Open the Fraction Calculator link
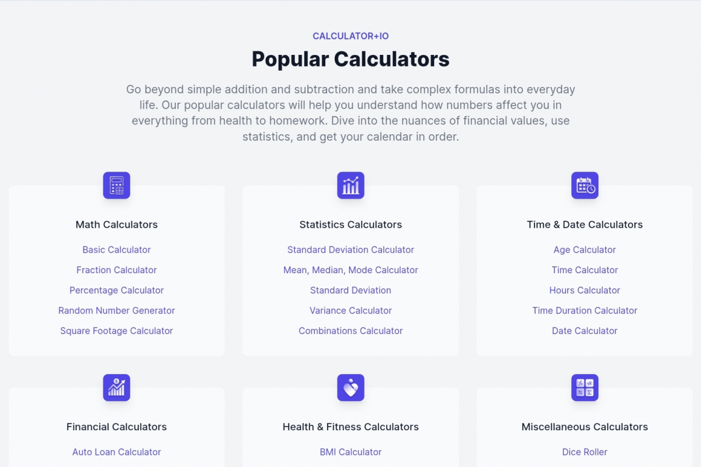The height and width of the screenshot is (467, 701). coord(117,270)
